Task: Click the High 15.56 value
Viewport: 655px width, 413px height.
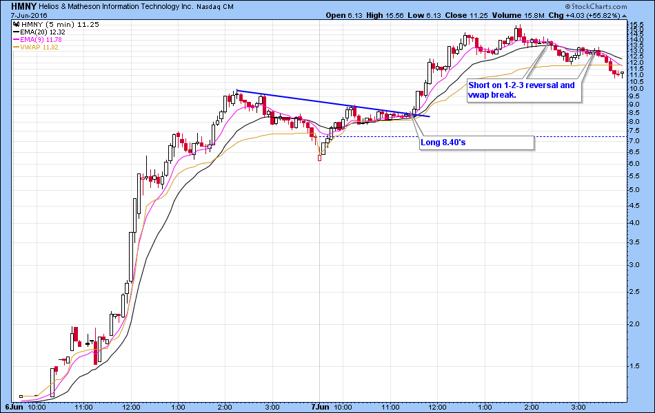Action: [x=385, y=15]
